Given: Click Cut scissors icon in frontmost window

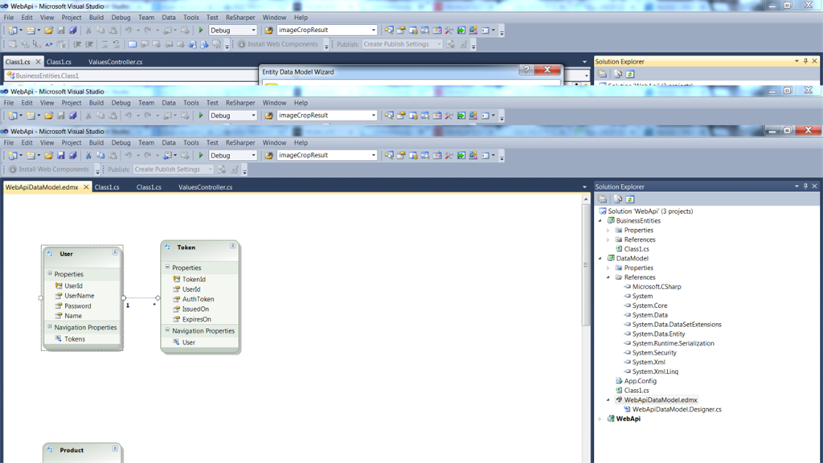Looking at the screenshot, I should tap(88, 155).
